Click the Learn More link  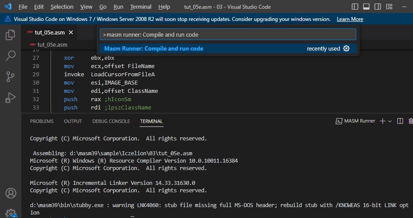[350, 19]
